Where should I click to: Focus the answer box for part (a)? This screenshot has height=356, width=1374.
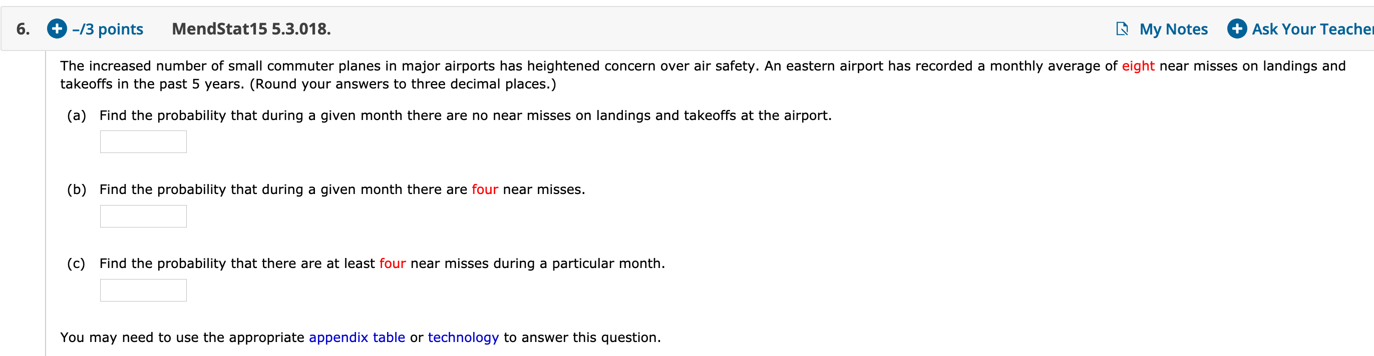(143, 142)
